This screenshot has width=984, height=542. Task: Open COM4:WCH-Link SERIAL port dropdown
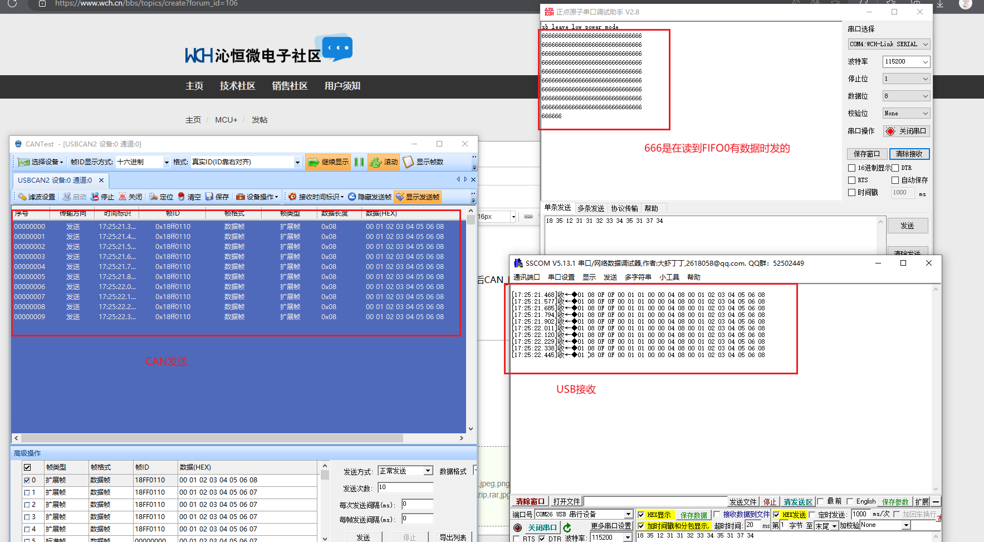point(889,44)
